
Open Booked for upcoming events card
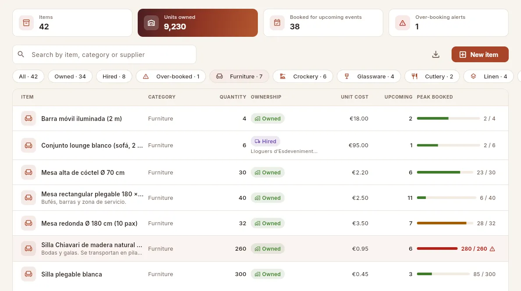tap(323, 23)
